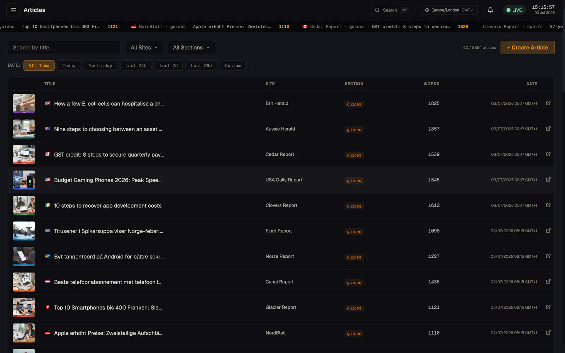Click the Search by title input field
This screenshot has height=353, width=565.
click(64, 48)
